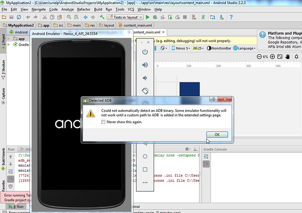Image resolution: width=302 pixels, height=213 pixels.
Task: Click the help question mark in ADB dialog
Action: (213, 99)
